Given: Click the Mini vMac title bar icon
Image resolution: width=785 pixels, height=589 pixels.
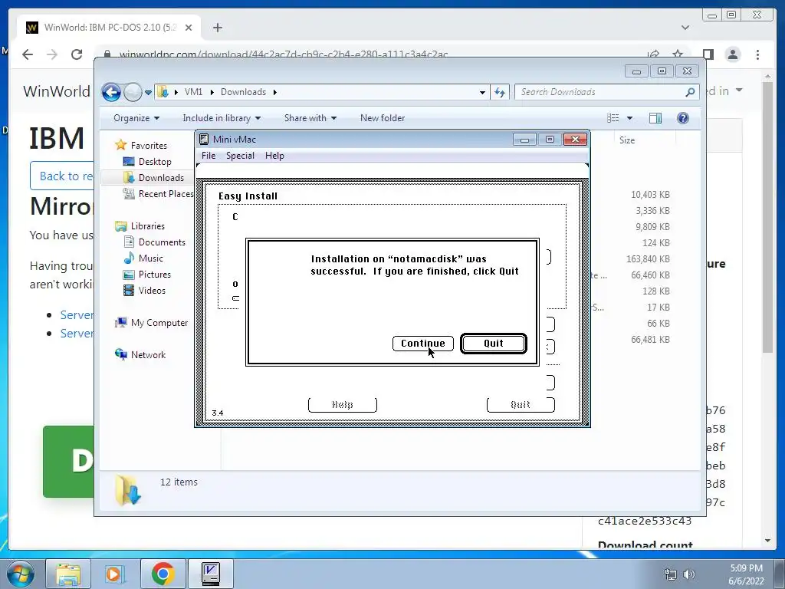Looking at the screenshot, I should (204, 140).
